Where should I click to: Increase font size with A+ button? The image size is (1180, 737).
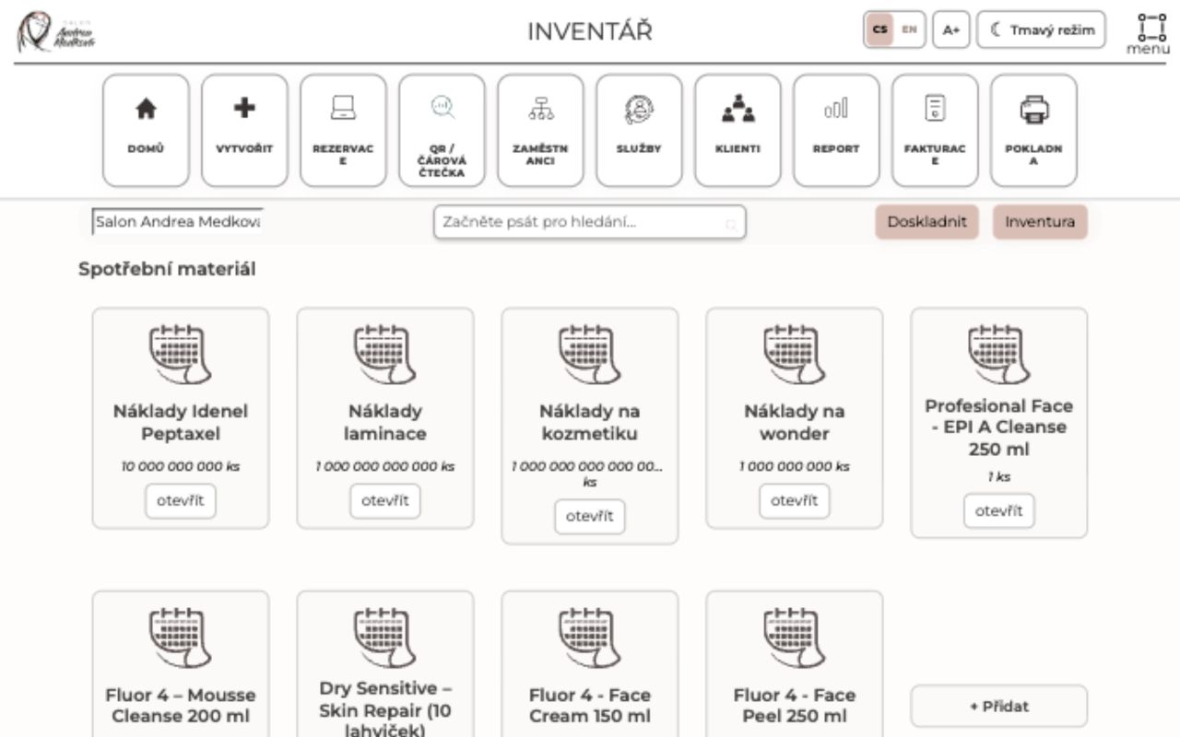(950, 29)
